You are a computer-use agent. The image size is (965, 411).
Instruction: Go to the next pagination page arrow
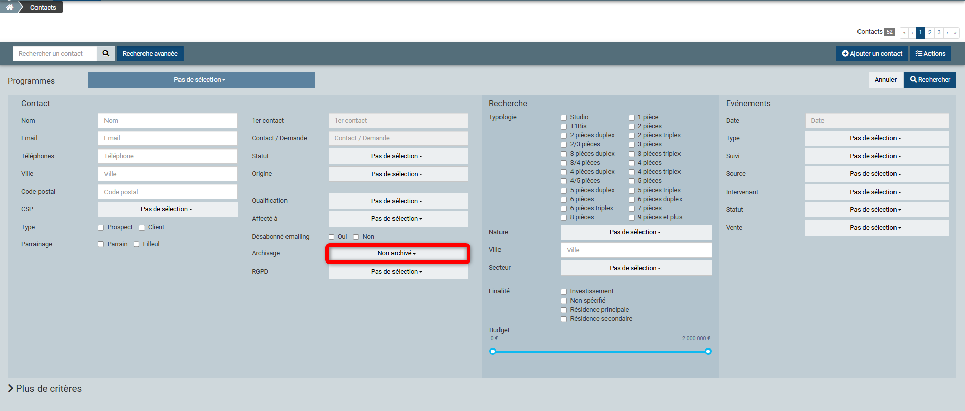tap(947, 32)
